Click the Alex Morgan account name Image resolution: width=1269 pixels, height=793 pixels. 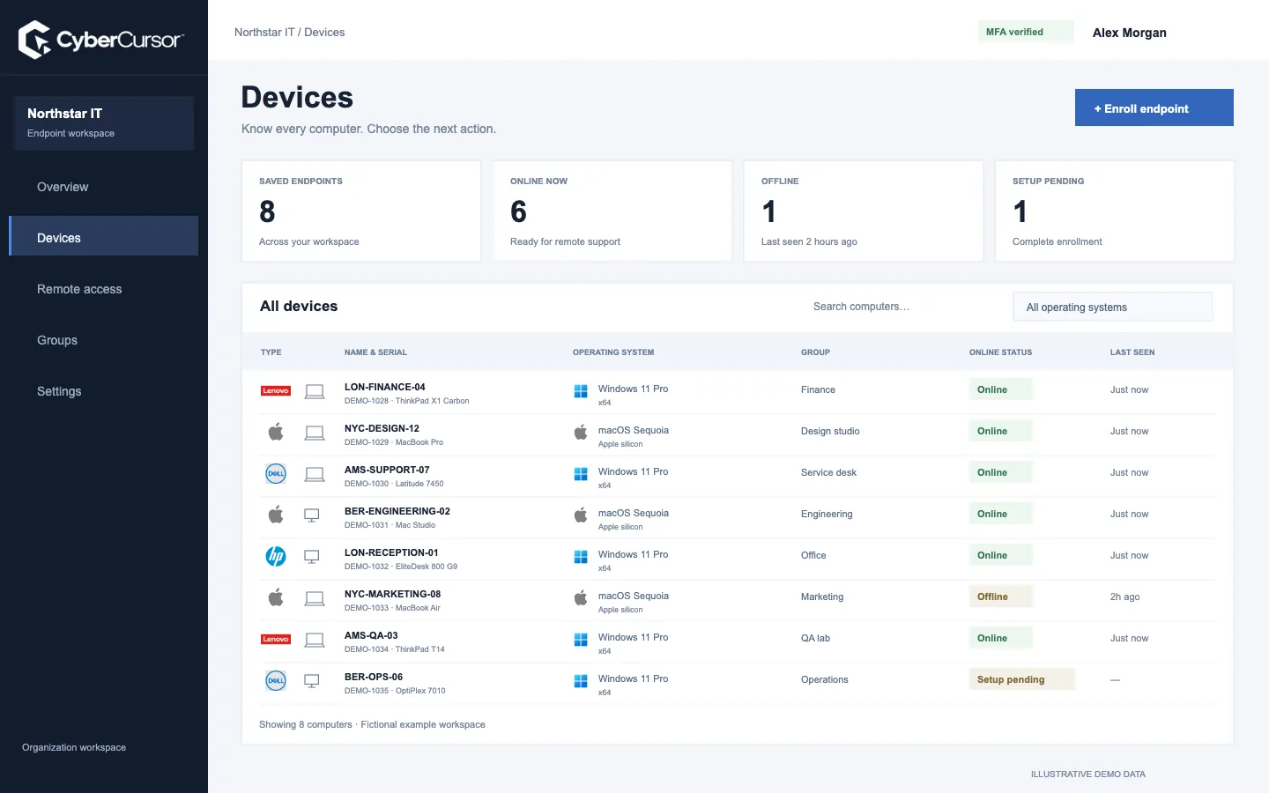pyautogui.click(x=1130, y=33)
